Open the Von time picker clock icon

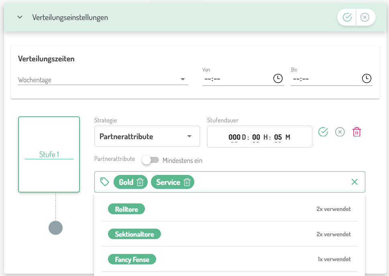pyautogui.click(x=278, y=79)
